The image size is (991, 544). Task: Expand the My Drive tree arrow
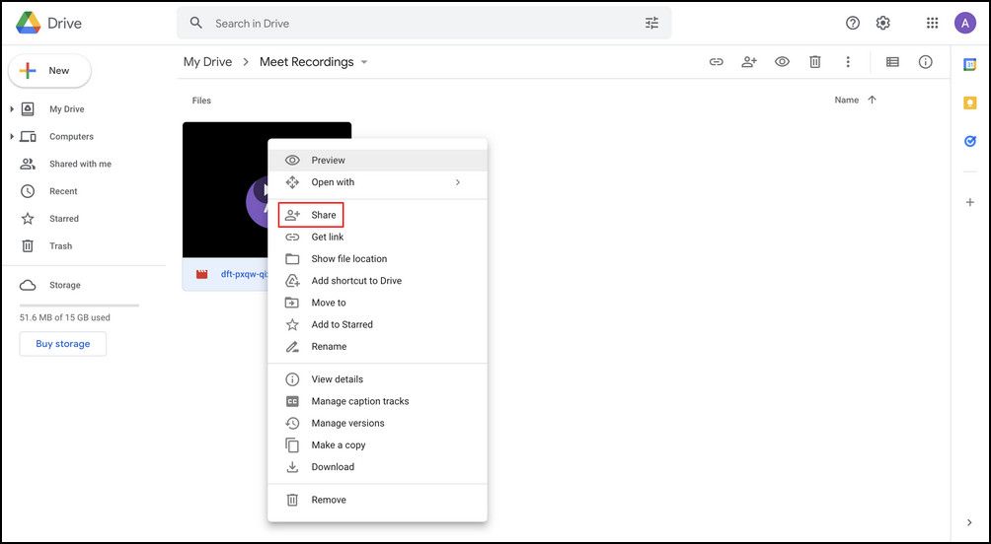12,109
